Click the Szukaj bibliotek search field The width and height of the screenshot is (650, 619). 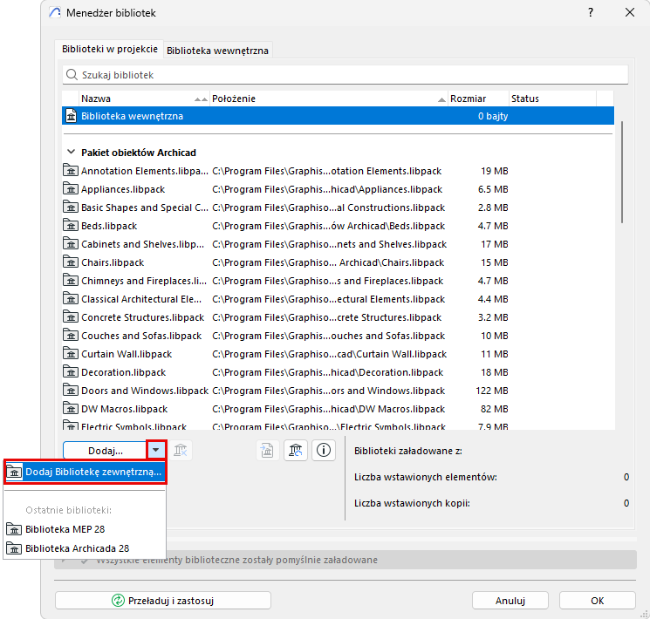[346, 75]
